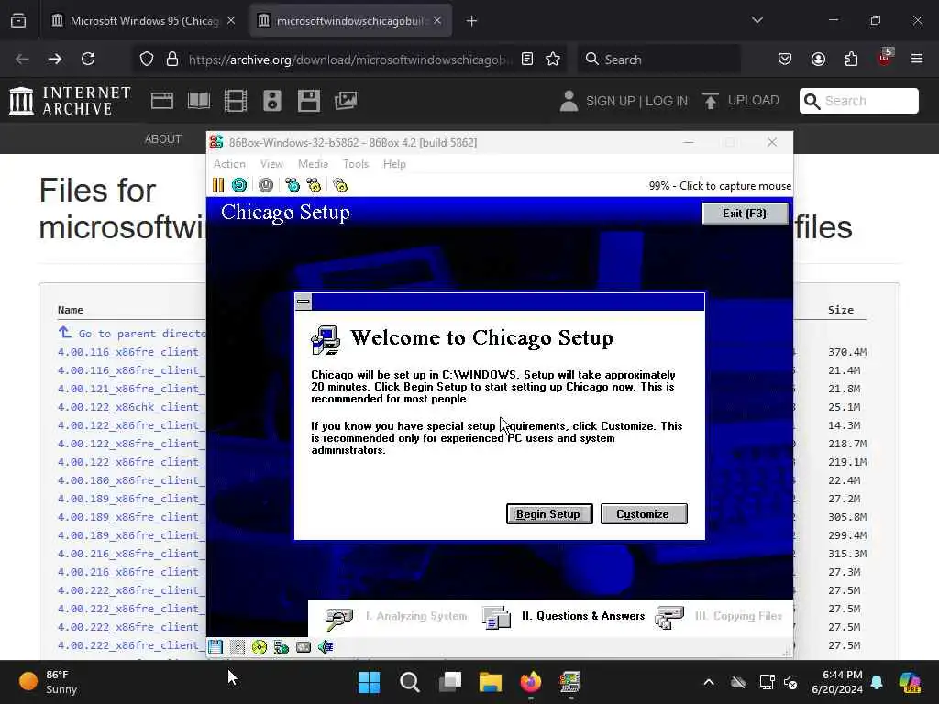This screenshot has height=704, width=939.
Task: Pause emulation in 86Box toolbar
Action: (x=218, y=185)
